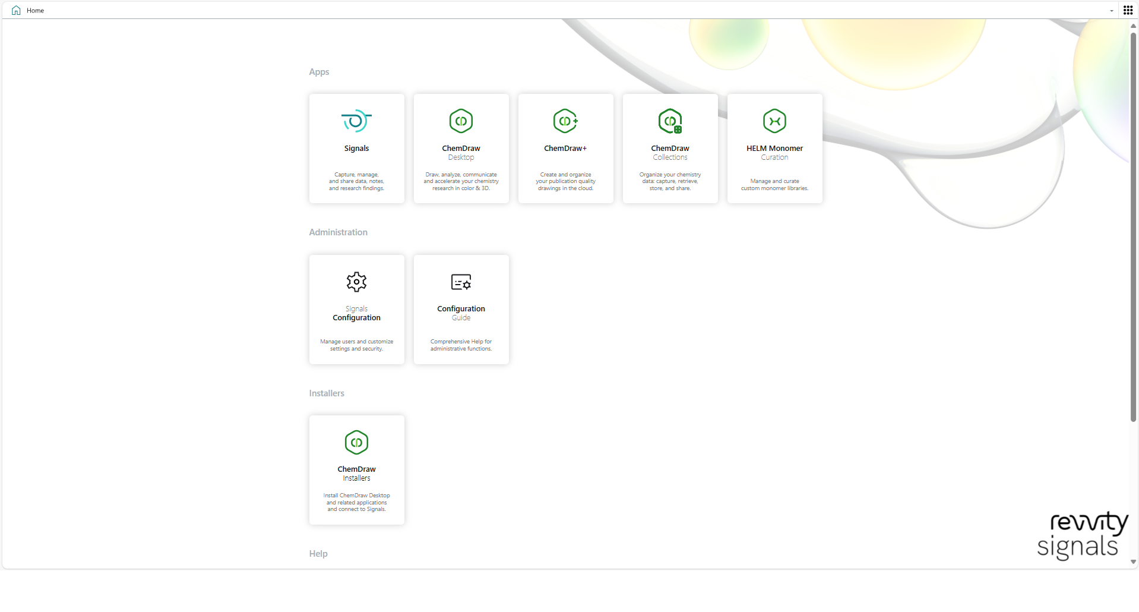Screen dimensions: 1139x612
Task: Click the Comprehensive Help description on Configuration Guide
Action: [461, 345]
